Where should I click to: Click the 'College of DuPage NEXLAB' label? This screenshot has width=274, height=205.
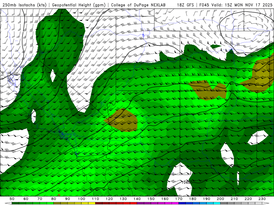coord(138,5)
